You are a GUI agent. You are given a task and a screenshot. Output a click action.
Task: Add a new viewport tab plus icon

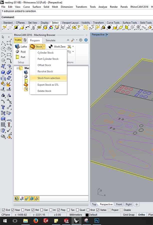(x=137, y=204)
